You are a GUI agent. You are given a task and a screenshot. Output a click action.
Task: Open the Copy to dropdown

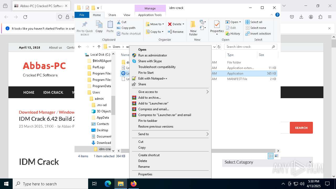pyautogui.click(x=155, y=32)
